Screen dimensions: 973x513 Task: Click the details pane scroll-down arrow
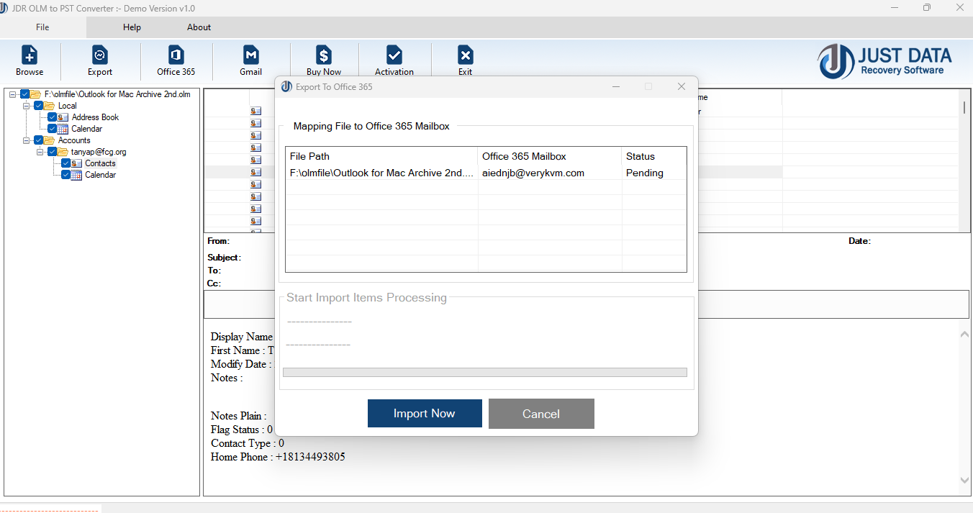click(964, 480)
